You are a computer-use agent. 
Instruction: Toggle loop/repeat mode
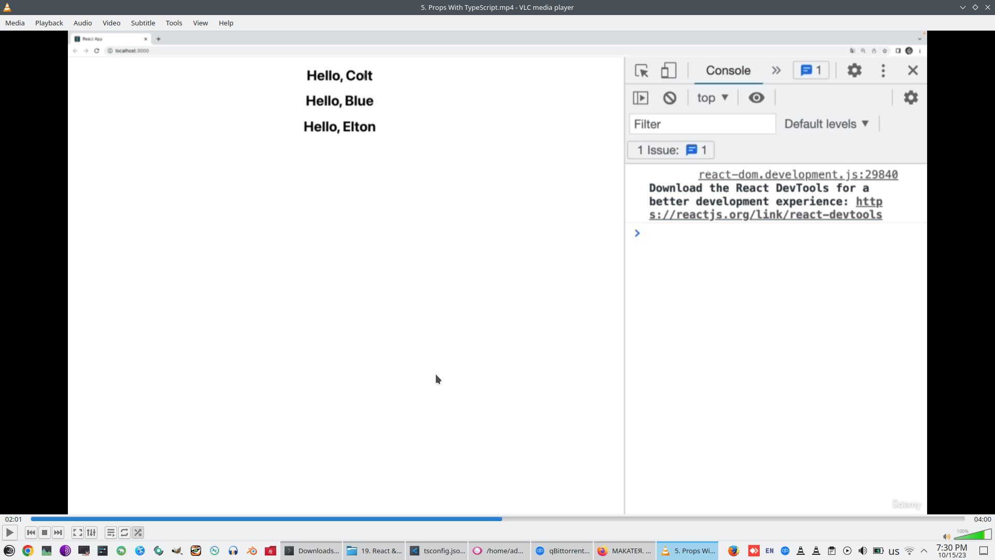(124, 533)
